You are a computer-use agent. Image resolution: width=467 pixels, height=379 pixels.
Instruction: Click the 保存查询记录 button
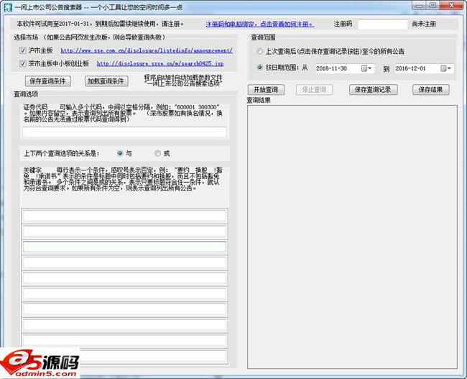click(x=373, y=90)
